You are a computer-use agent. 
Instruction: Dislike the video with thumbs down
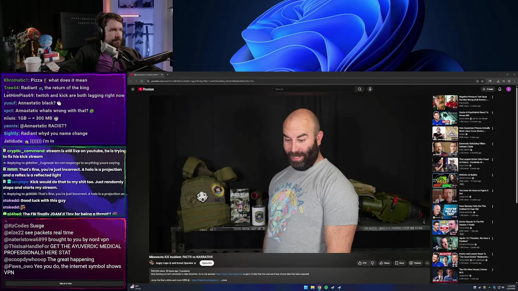[x=372, y=263]
